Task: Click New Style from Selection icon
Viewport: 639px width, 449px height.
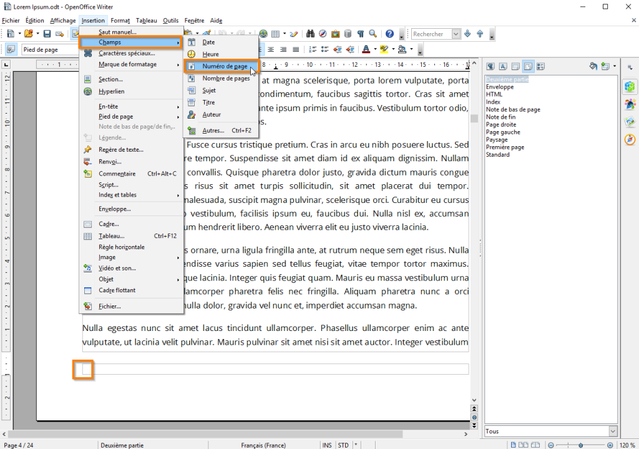Action: click(x=605, y=66)
